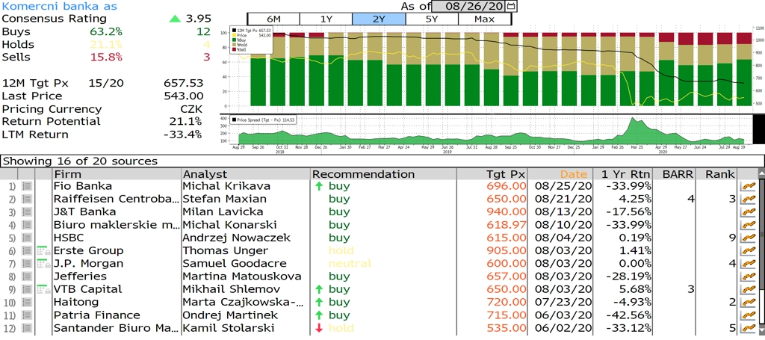Edit the As of date field 08/26/20
This screenshot has height=340, width=765.
click(470, 6)
